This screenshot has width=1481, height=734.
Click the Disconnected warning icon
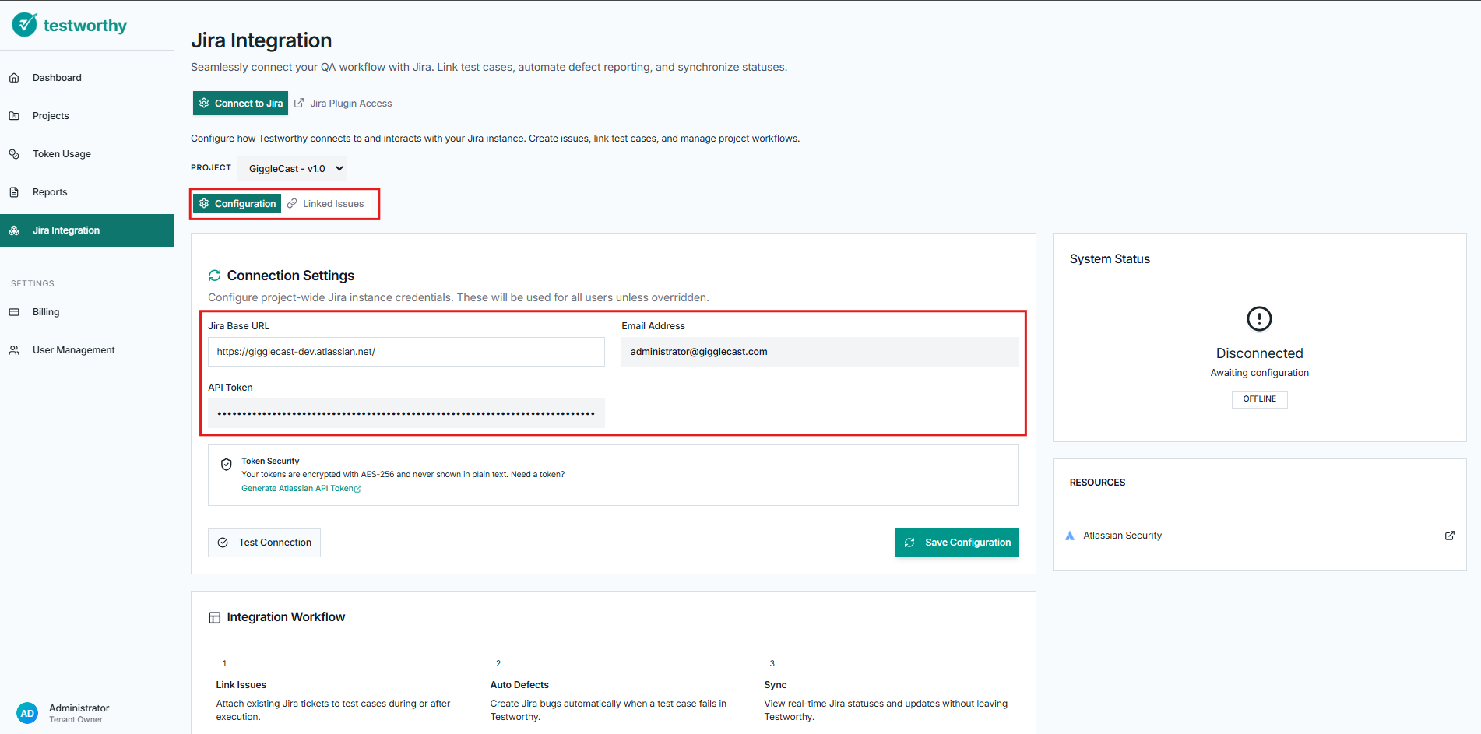click(x=1259, y=318)
